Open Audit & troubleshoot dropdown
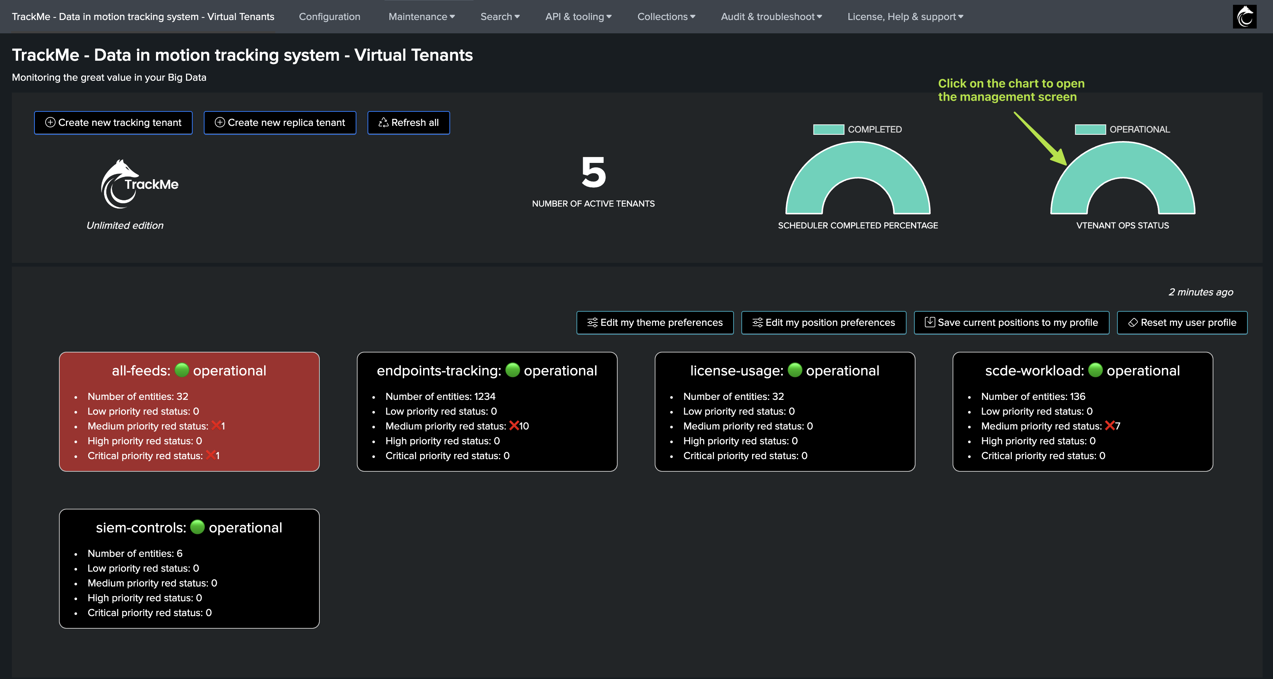This screenshot has width=1273, height=679. [771, 17]
